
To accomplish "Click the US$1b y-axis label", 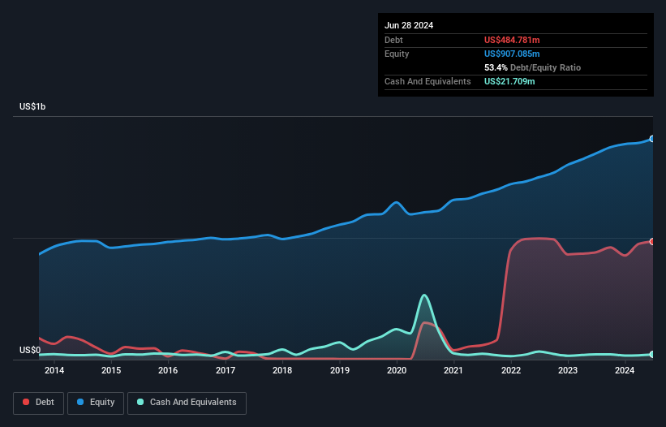I will (32, 106).
